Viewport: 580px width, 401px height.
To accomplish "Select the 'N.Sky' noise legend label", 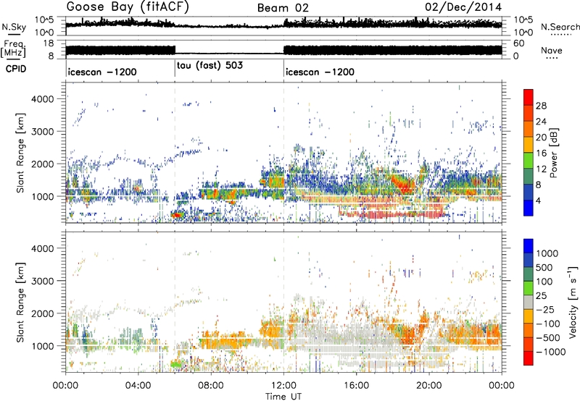I will point(14,27).
